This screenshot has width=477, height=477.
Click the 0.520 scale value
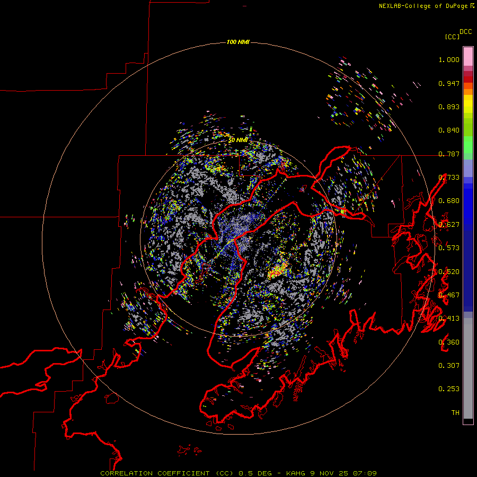(449, 272)
